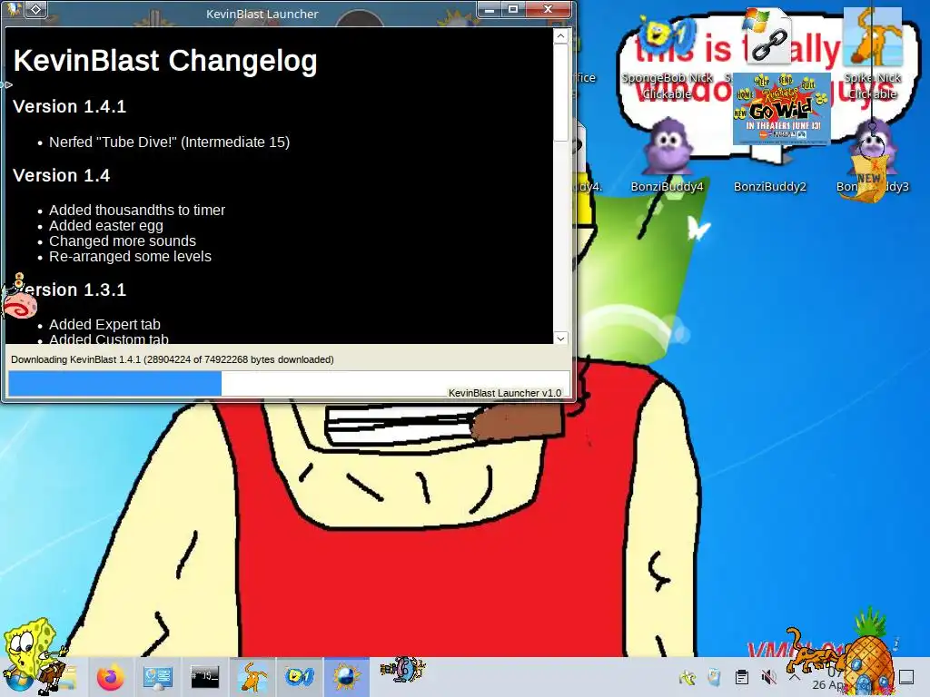Open the chain-link shortcut file on desktop
930x697 pixels.
[768, 38]
